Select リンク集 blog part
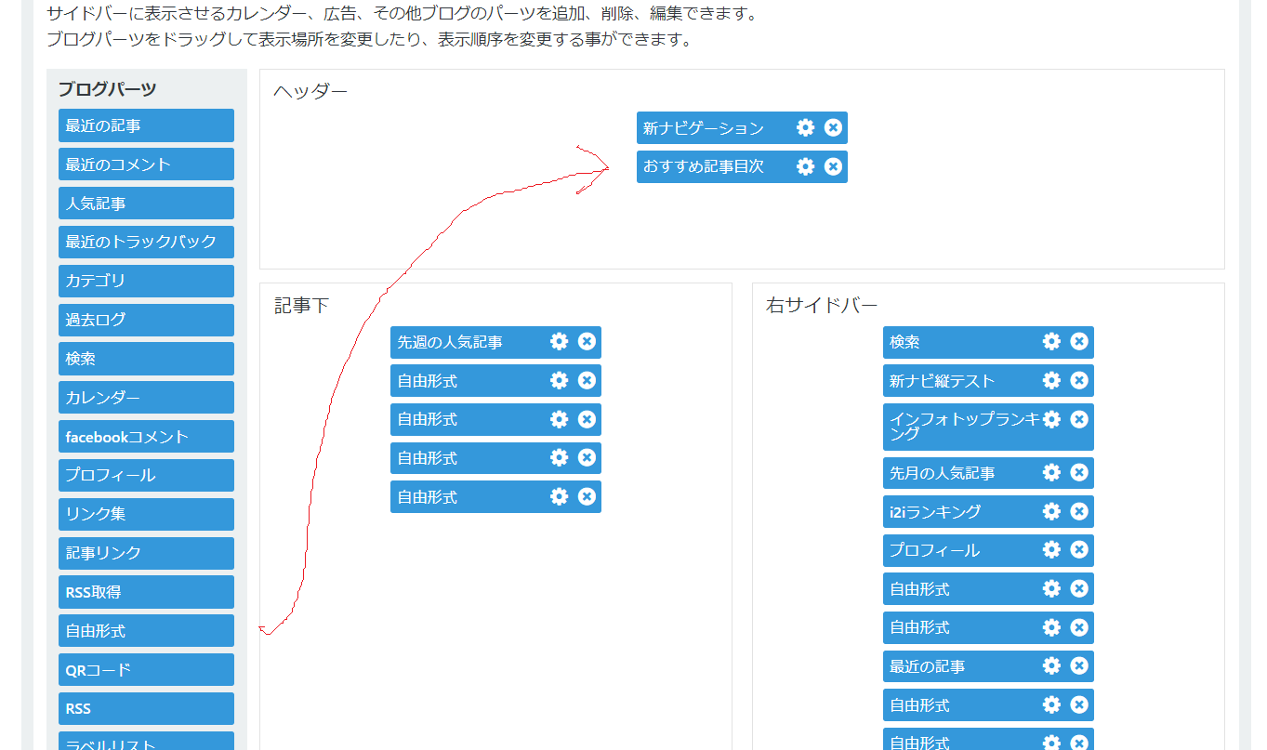1267x750 pixels. coord(146,514)
